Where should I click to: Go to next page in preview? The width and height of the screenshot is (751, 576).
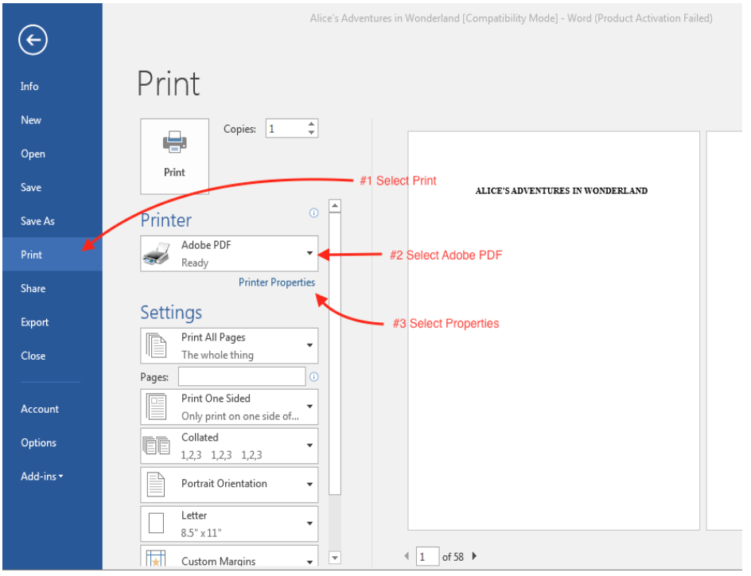474,556
